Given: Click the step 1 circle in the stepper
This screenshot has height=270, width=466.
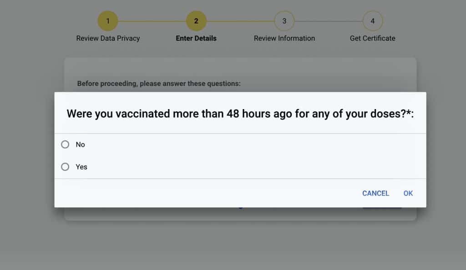Looking at the screenshot, I should coord(108,21).
